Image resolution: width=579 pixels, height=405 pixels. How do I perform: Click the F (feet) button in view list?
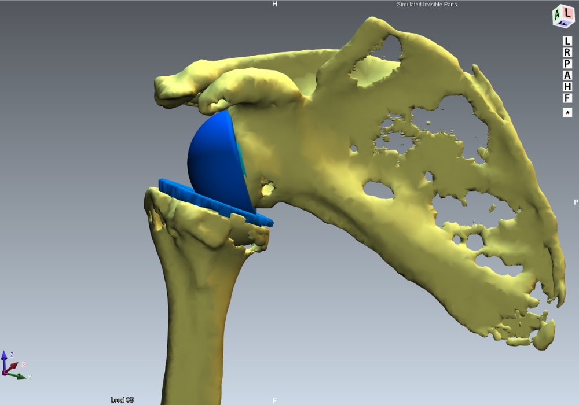567,99
